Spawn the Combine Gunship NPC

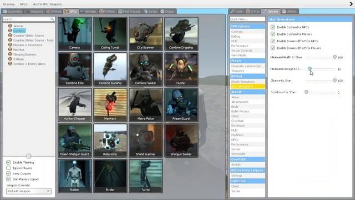[110, 69]
